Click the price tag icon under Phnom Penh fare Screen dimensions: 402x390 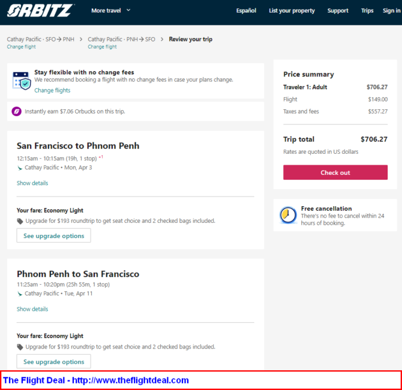20,347
